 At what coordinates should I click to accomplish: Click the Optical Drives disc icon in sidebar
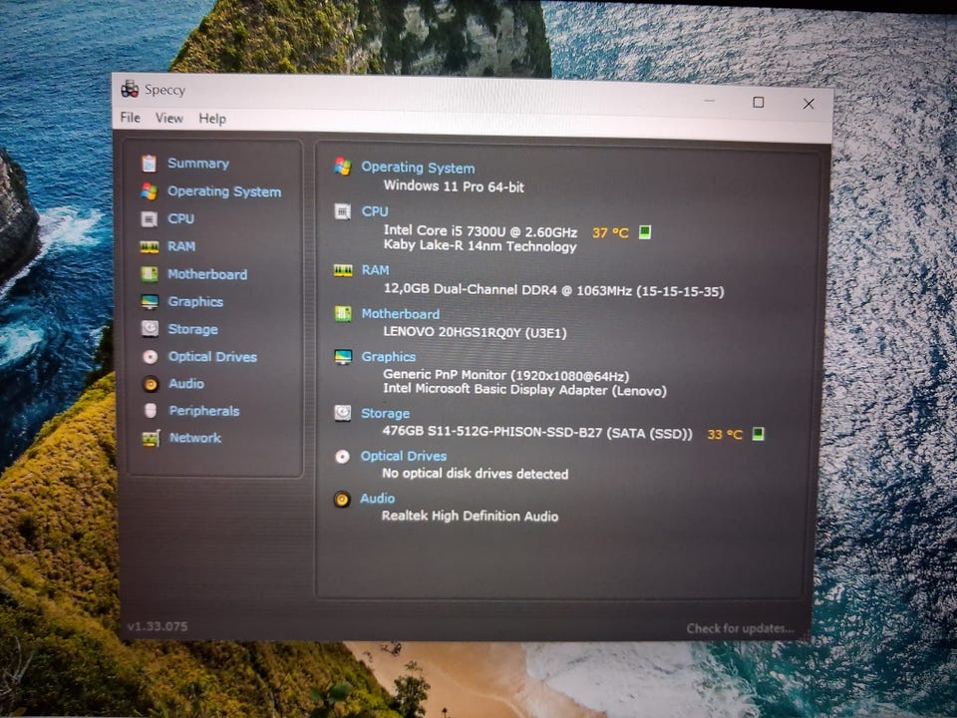pos(151,357)
